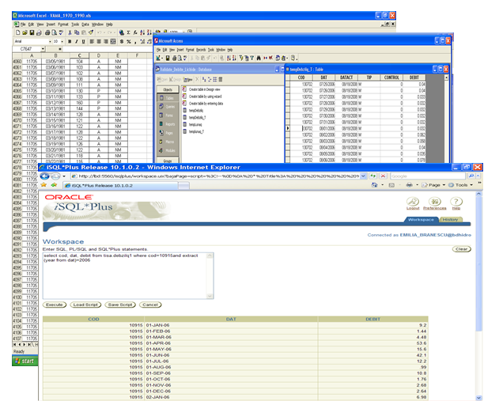Click Apply Filter funnel icon in Access
The height and width of the screenshot is (401, 499).
251,58
